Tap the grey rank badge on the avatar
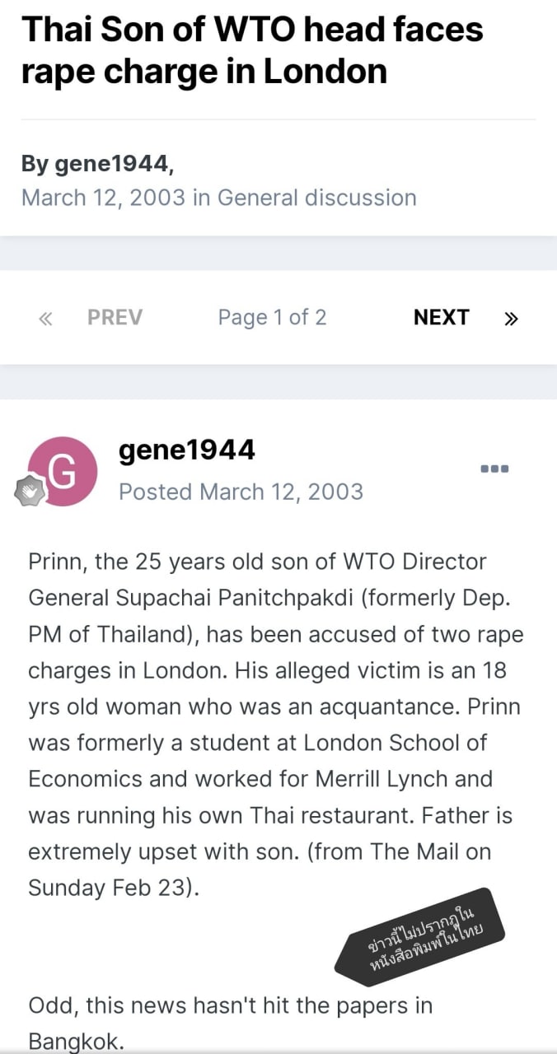Viewport: 557px width, 1054px height. click(x=30, y=492)
